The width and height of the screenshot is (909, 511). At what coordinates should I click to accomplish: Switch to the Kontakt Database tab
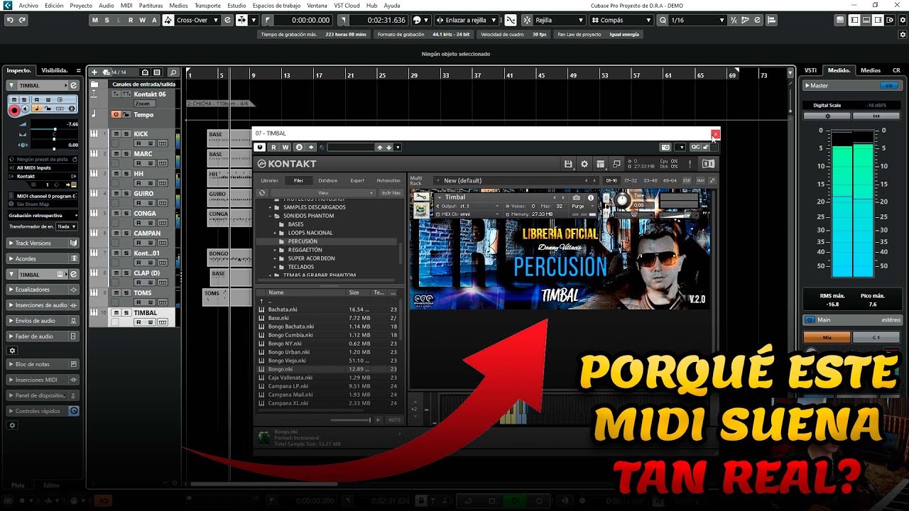tap(327, 180)
